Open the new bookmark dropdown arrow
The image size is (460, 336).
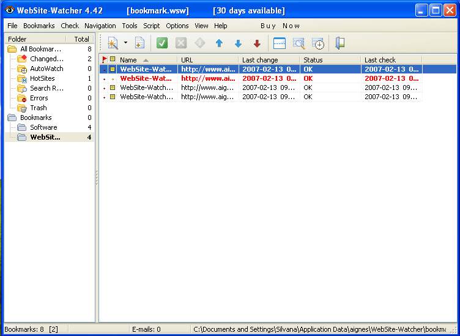(x=125, y=43)
